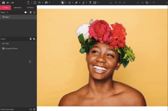Select the Text tool
Viewport: 168px width, 111px height.
(90, 3)
